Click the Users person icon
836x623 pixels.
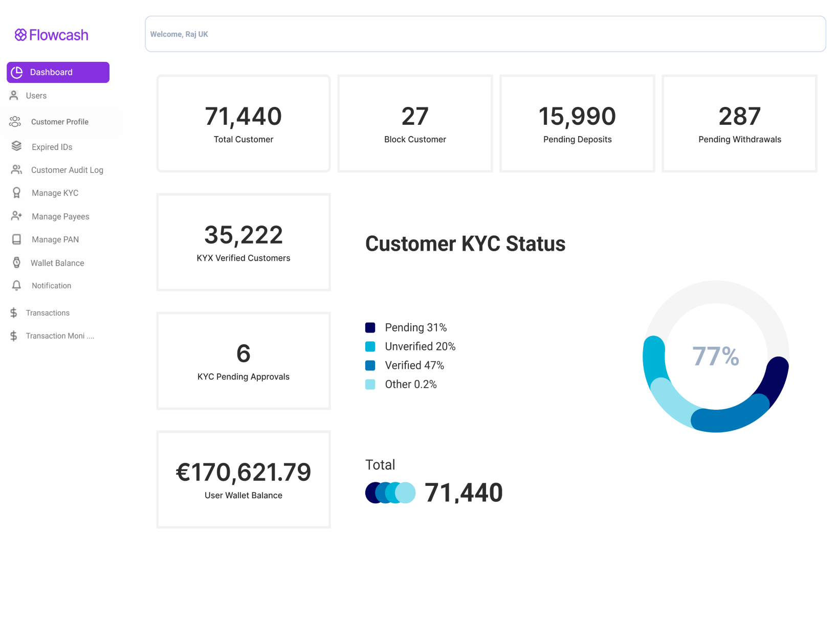tap(14, 96)
